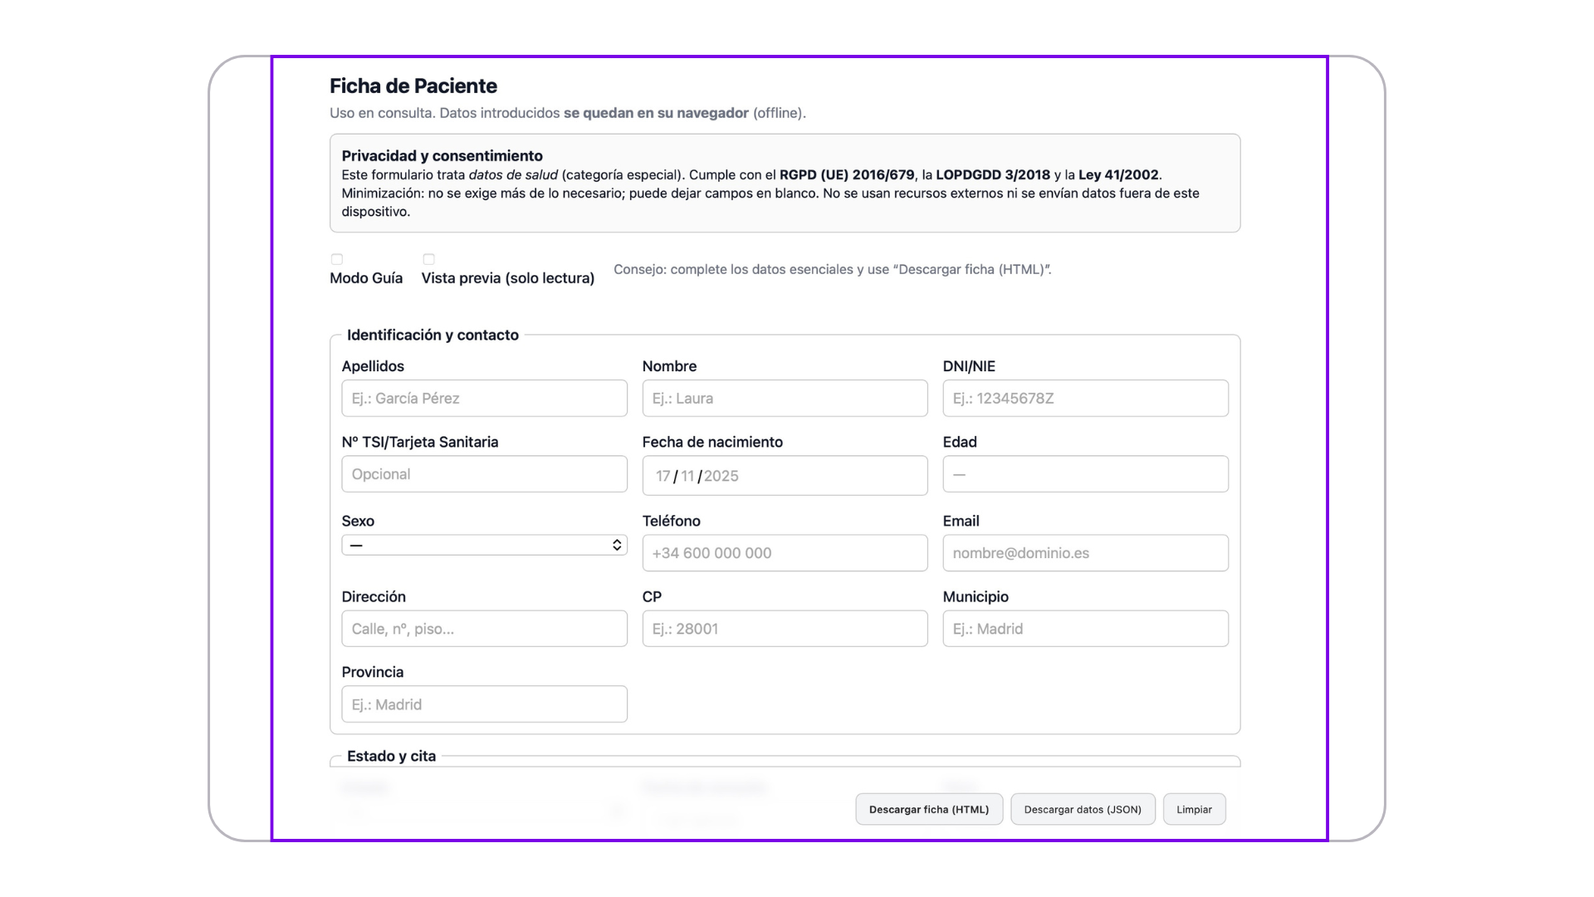This screenshot has width=1594, height=897.
Task: Click the Municipio input field
Action: pos(1085,629)
